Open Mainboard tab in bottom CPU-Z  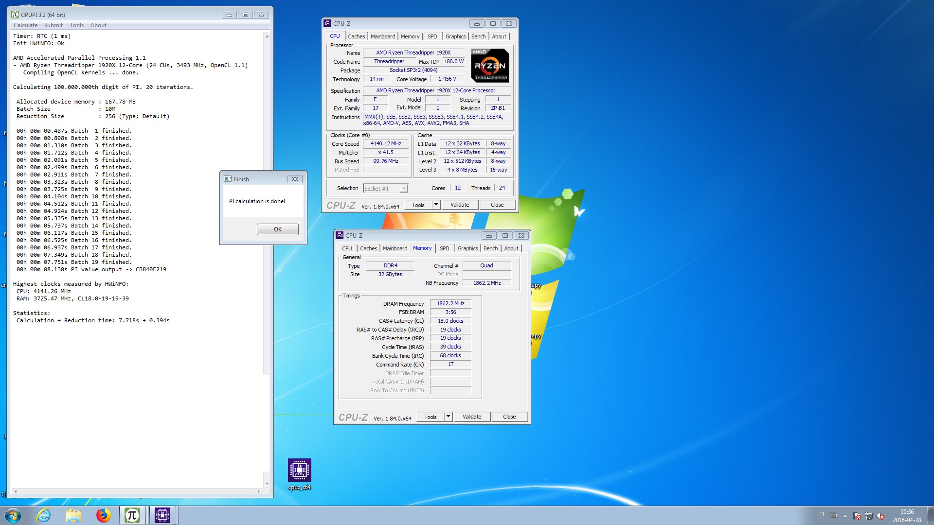[x=395, y=248]
